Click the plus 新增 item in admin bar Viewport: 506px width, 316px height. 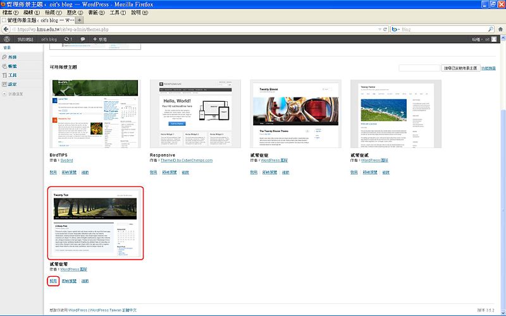[100, 39]
